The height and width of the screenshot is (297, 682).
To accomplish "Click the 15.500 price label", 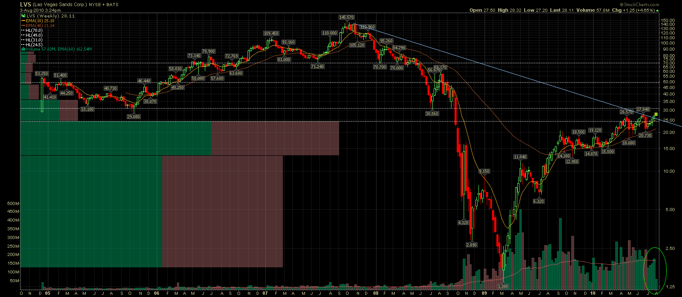I will [x=607, y=151].
